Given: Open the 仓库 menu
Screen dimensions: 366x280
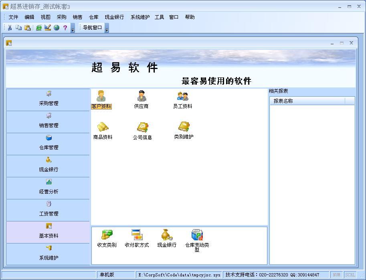Looking at the screenshot, I should 93,17.
